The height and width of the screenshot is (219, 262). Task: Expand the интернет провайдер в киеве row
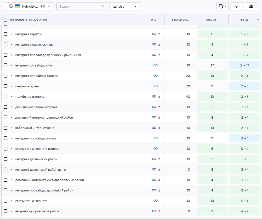(x=11, y=76)
